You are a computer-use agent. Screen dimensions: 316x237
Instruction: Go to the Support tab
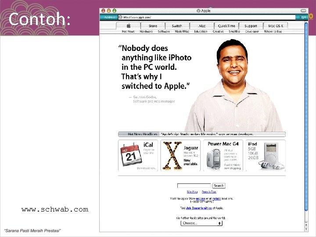(x=251, y=26)
